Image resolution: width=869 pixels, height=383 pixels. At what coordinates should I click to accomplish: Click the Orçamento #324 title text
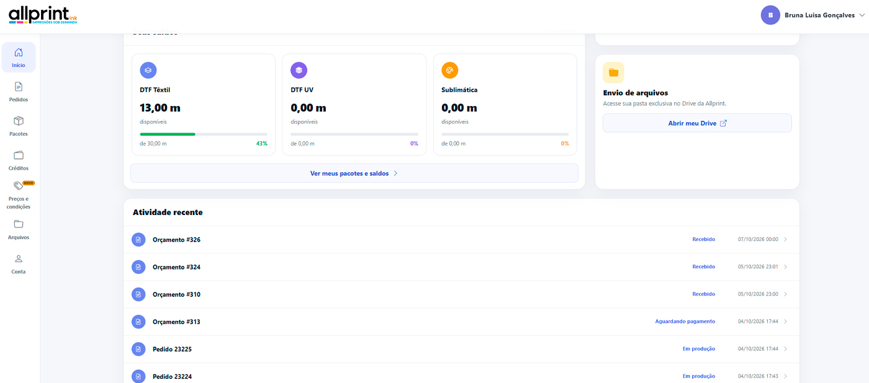click(x=176, y=267)
